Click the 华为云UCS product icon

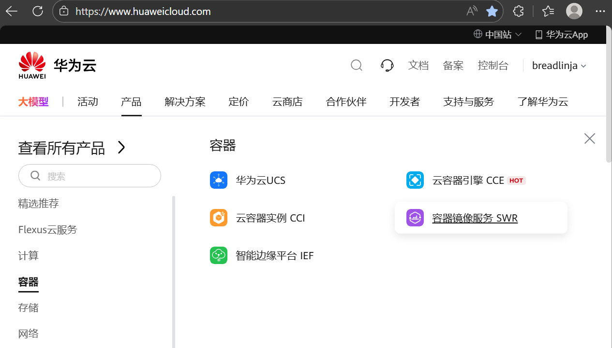[219, 180]
